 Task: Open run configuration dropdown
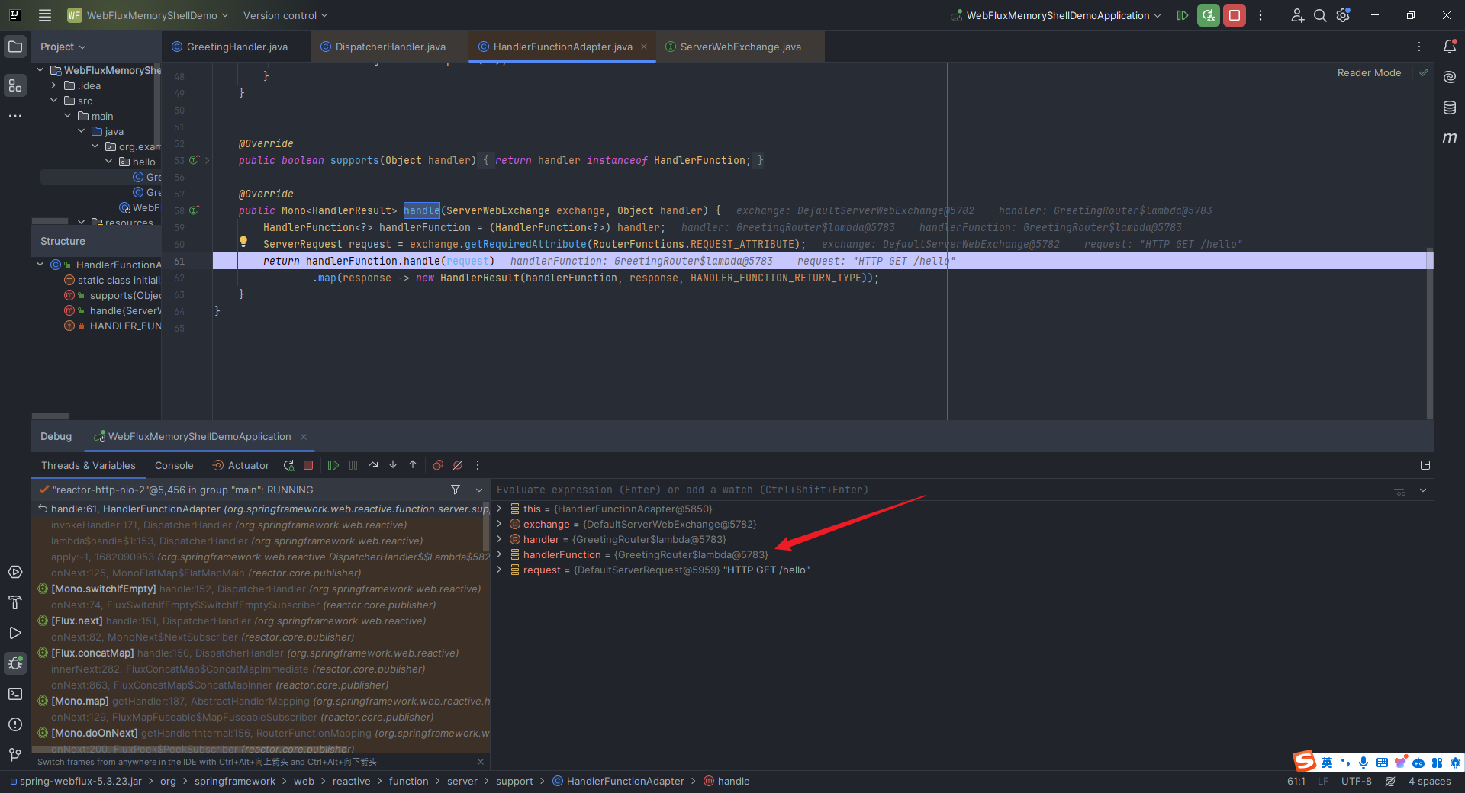click(1057, 15)
